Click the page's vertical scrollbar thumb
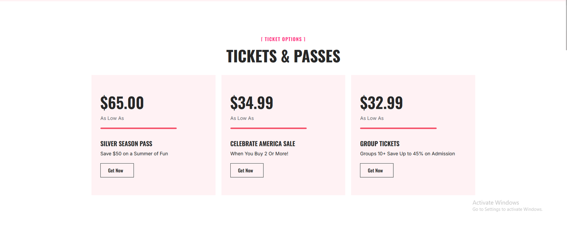The width and height of the screenshot is (567, 225). (566, 25)
